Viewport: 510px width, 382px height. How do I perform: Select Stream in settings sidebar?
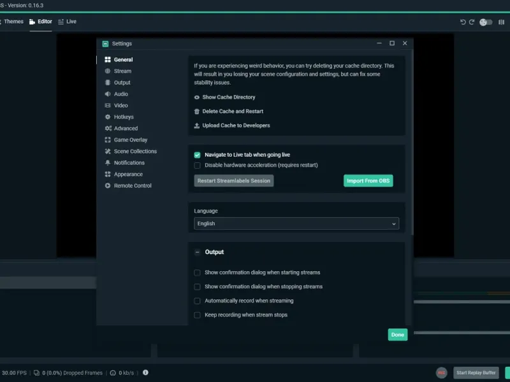click(x=122, y=71)
